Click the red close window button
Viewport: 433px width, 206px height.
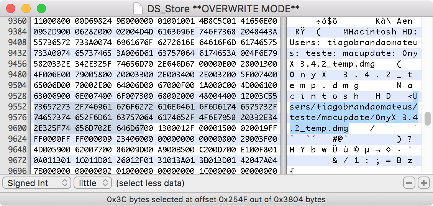coord(11,8)
